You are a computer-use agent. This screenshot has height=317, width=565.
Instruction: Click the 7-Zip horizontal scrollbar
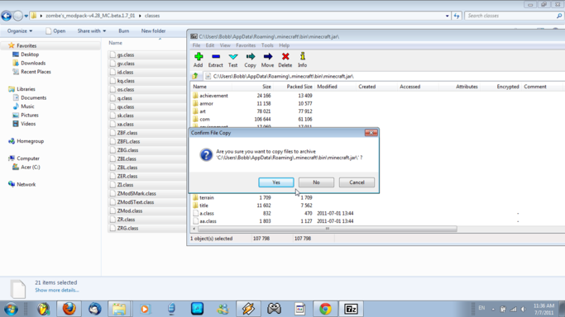point(328,229)
